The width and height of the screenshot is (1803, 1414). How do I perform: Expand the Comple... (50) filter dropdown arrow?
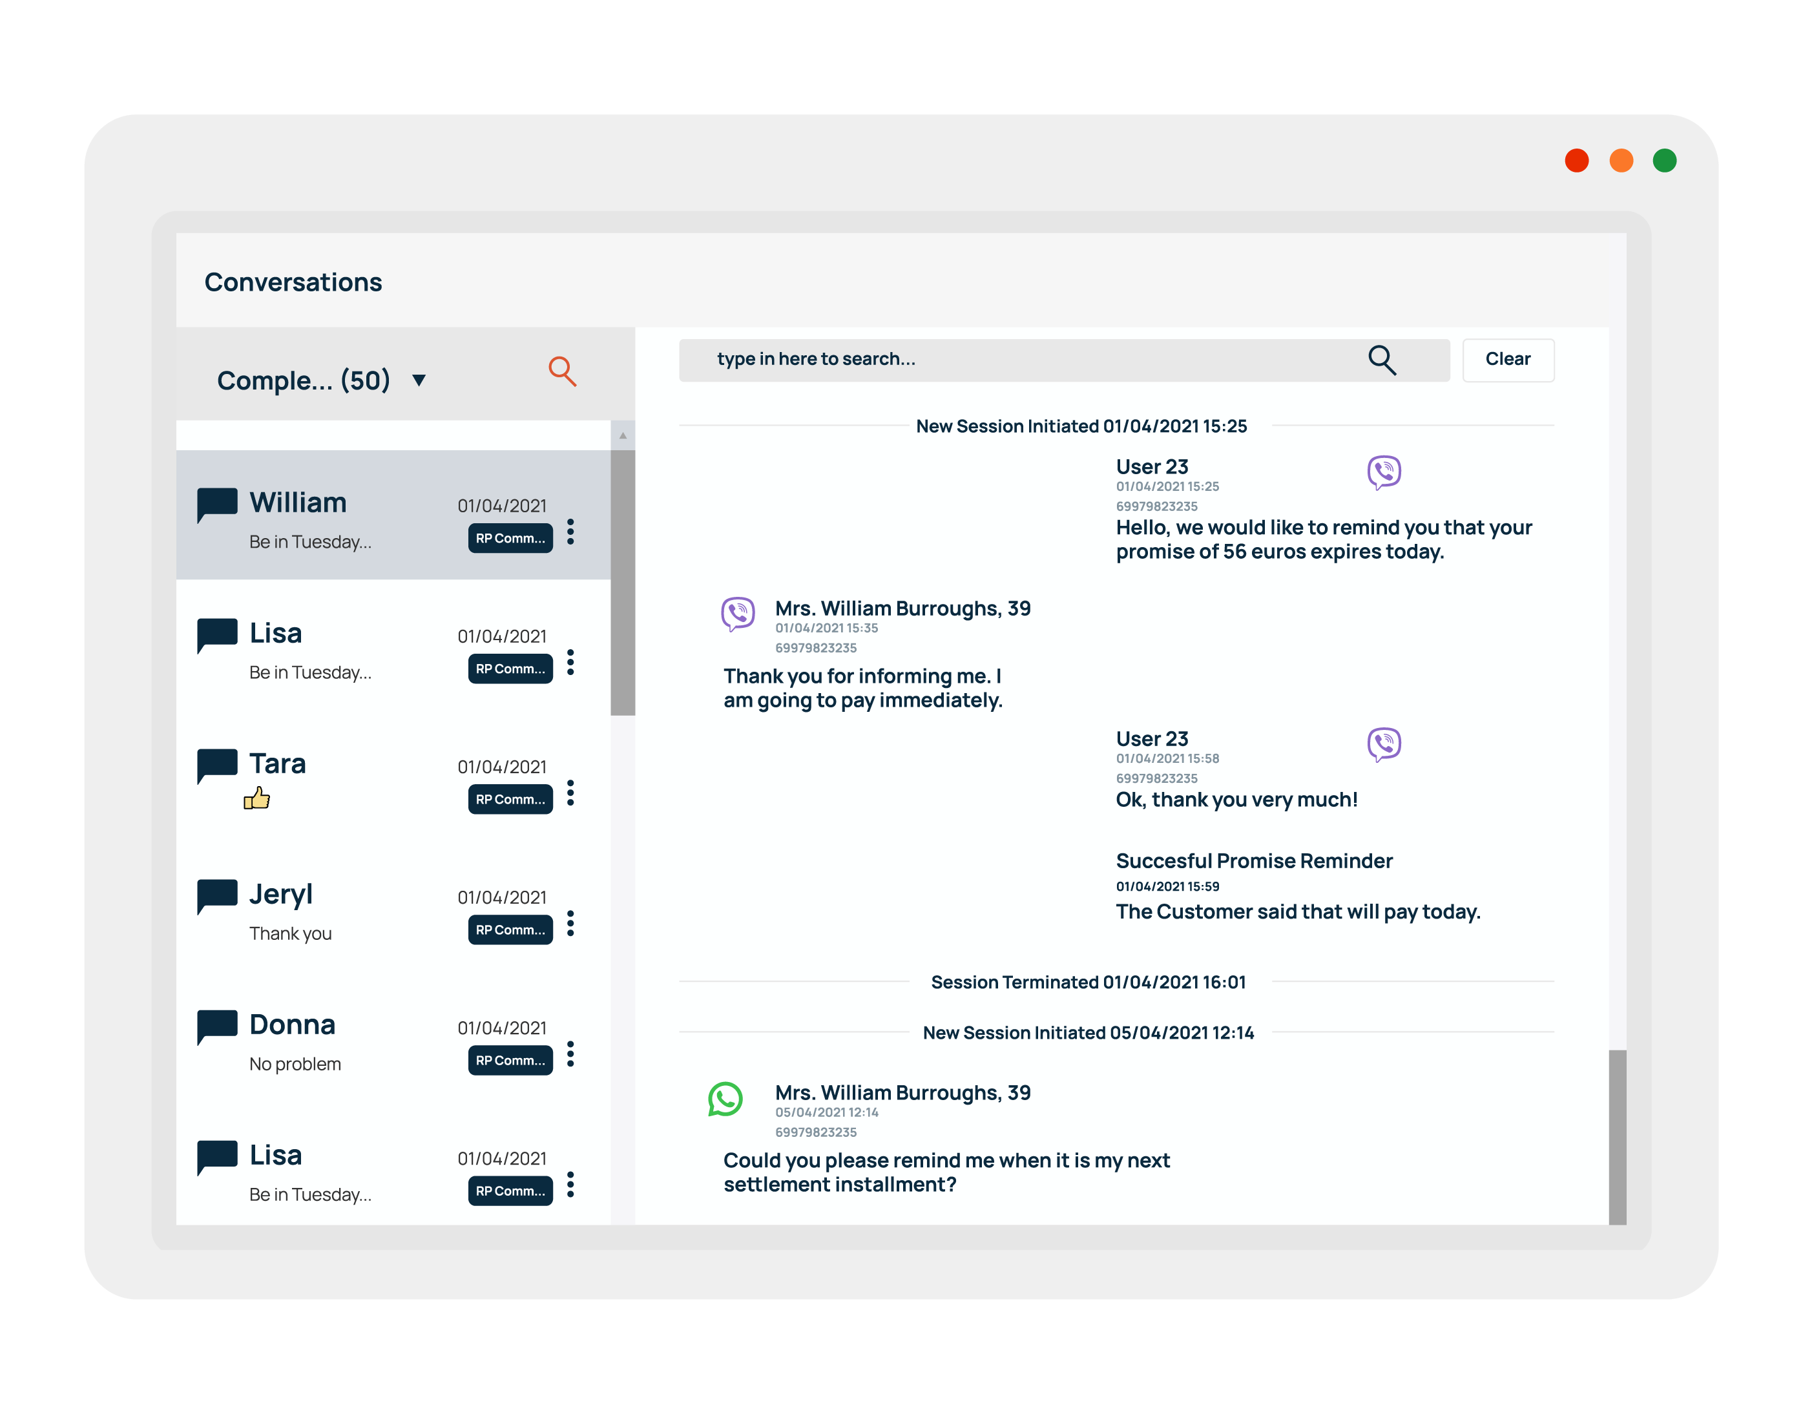(x=419, y=380)
